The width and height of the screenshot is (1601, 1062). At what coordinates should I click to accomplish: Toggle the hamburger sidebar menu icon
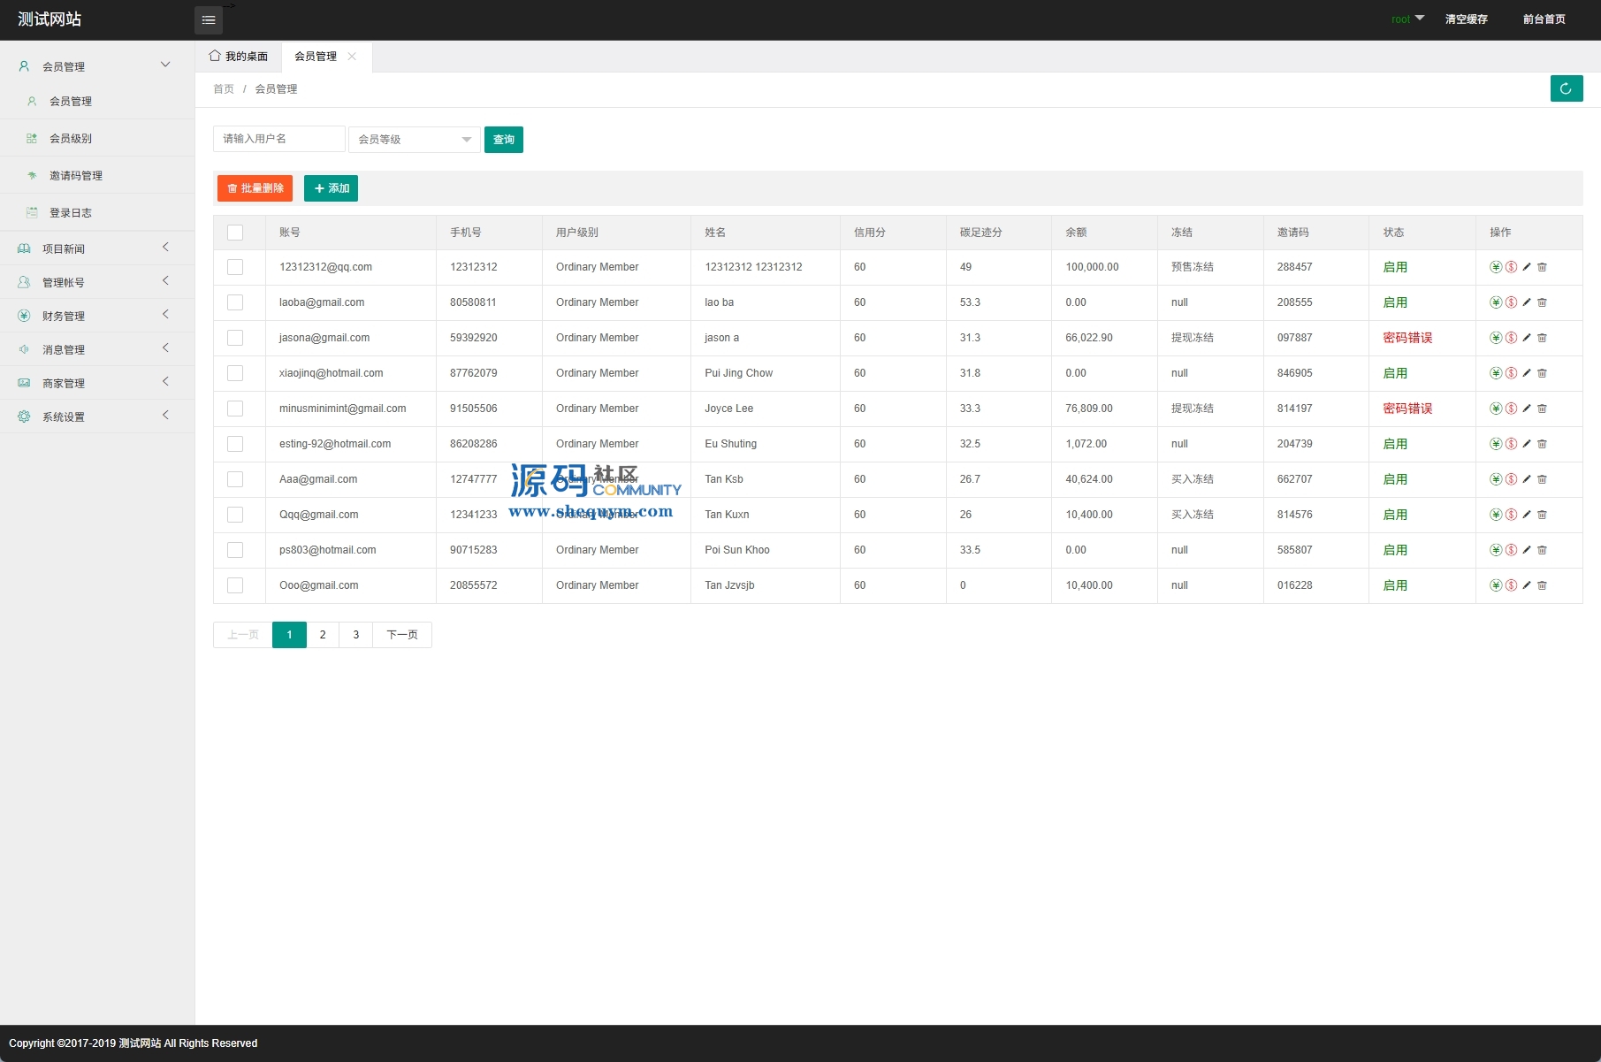pyautogui.click(x=209, y=19)
